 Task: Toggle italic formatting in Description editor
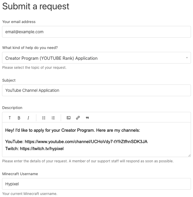(x=28, y=118)
